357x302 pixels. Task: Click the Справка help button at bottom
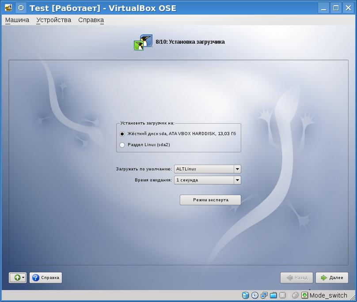coord(46,278)
